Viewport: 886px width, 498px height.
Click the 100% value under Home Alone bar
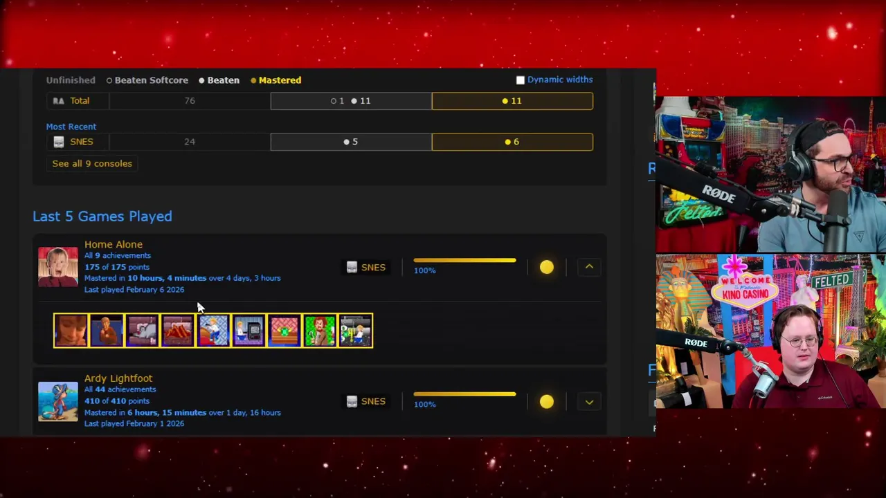pos(425,270)
